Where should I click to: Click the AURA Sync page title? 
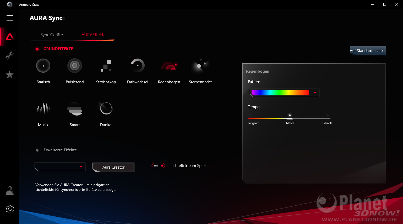[46, 18]
